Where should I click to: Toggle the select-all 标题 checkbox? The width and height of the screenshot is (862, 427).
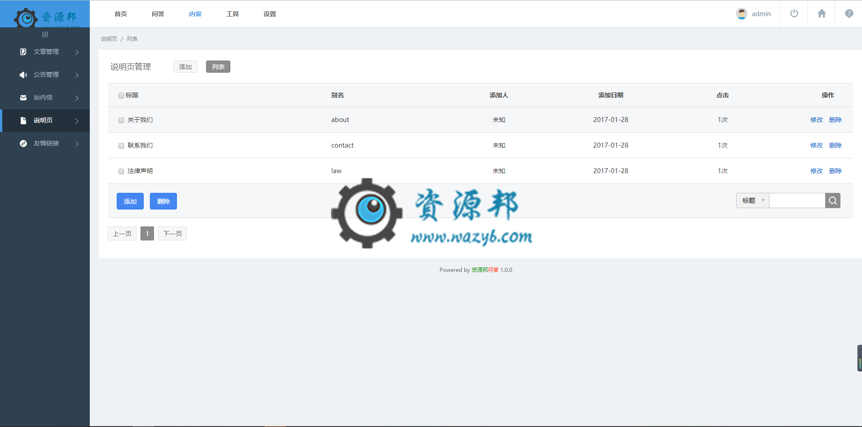pos(121,96)
